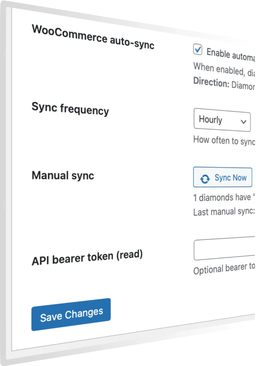Open the Sync frequency Hourly dropdown
The image size is (261, 366).
[222, 120]
